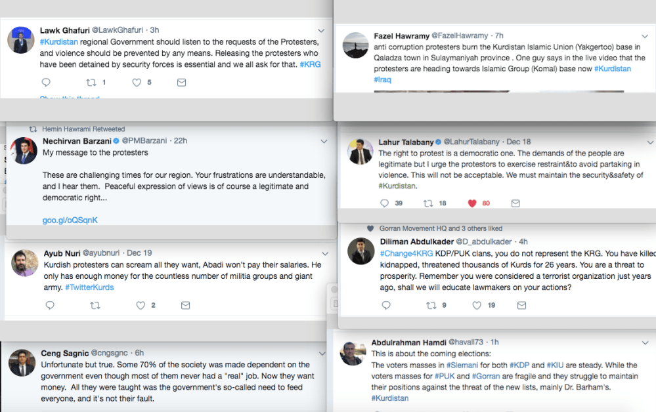Open the chevron menu on Ceng Sagnic's tweet
Screen dimensions: 656x412
point(322,352)
